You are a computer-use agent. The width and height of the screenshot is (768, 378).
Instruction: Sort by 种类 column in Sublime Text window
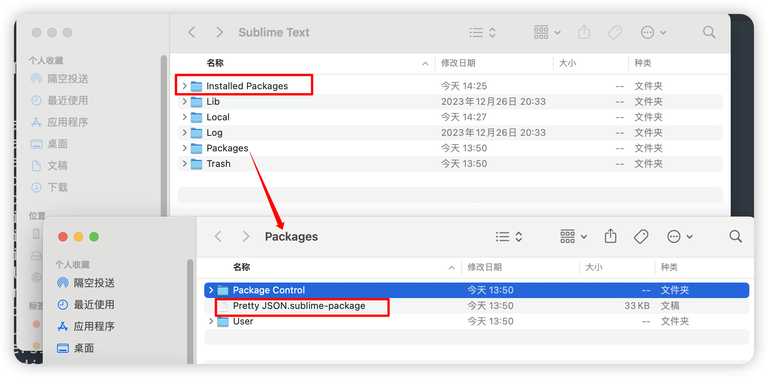[643, 63]
